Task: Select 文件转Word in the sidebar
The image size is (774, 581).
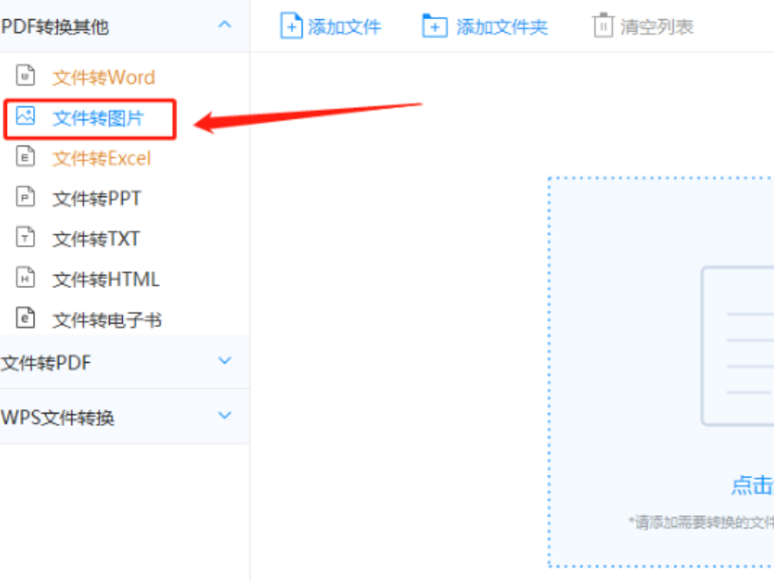Action: point(104,77)
